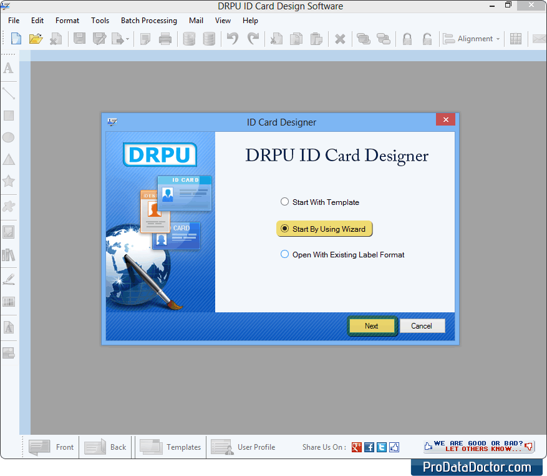Image resolution: width=547 pixels, height=476 pixels.
Task: Open the Help menu
Action: point(250,21)
